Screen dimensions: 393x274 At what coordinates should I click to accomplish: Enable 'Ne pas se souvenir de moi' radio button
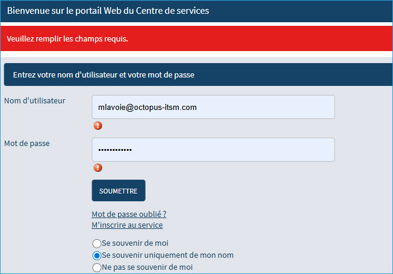(x=96, y=267)
